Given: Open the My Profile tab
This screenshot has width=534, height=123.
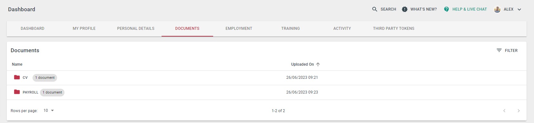Looking at the screenshot, I should coord(84,29).
